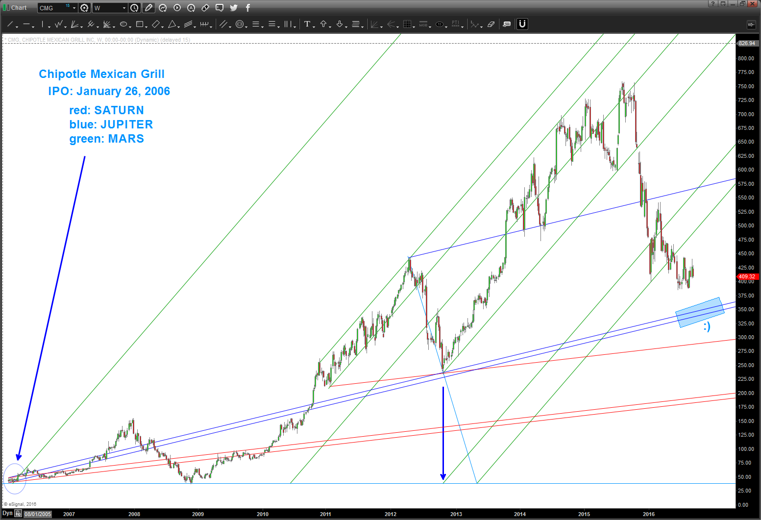The height and width of the screenshot is (520, 761).
Task: Share the chart via the Twitter icon
Action: point(234,7)
